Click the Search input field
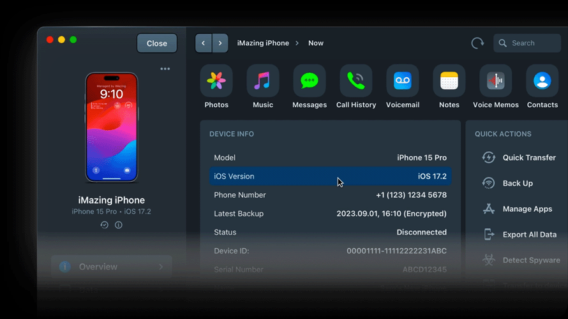The width and height of the screenshot is (568, 319). [x=530, y=43]
